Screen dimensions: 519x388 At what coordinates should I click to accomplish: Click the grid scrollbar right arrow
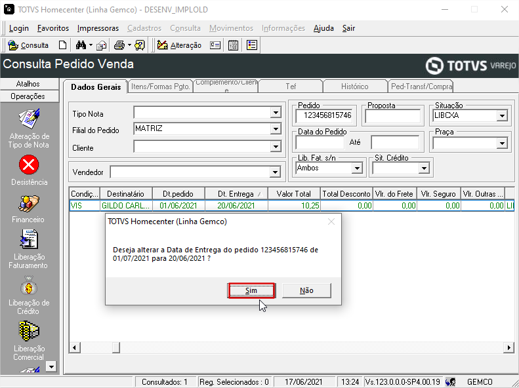click(509, 347)
